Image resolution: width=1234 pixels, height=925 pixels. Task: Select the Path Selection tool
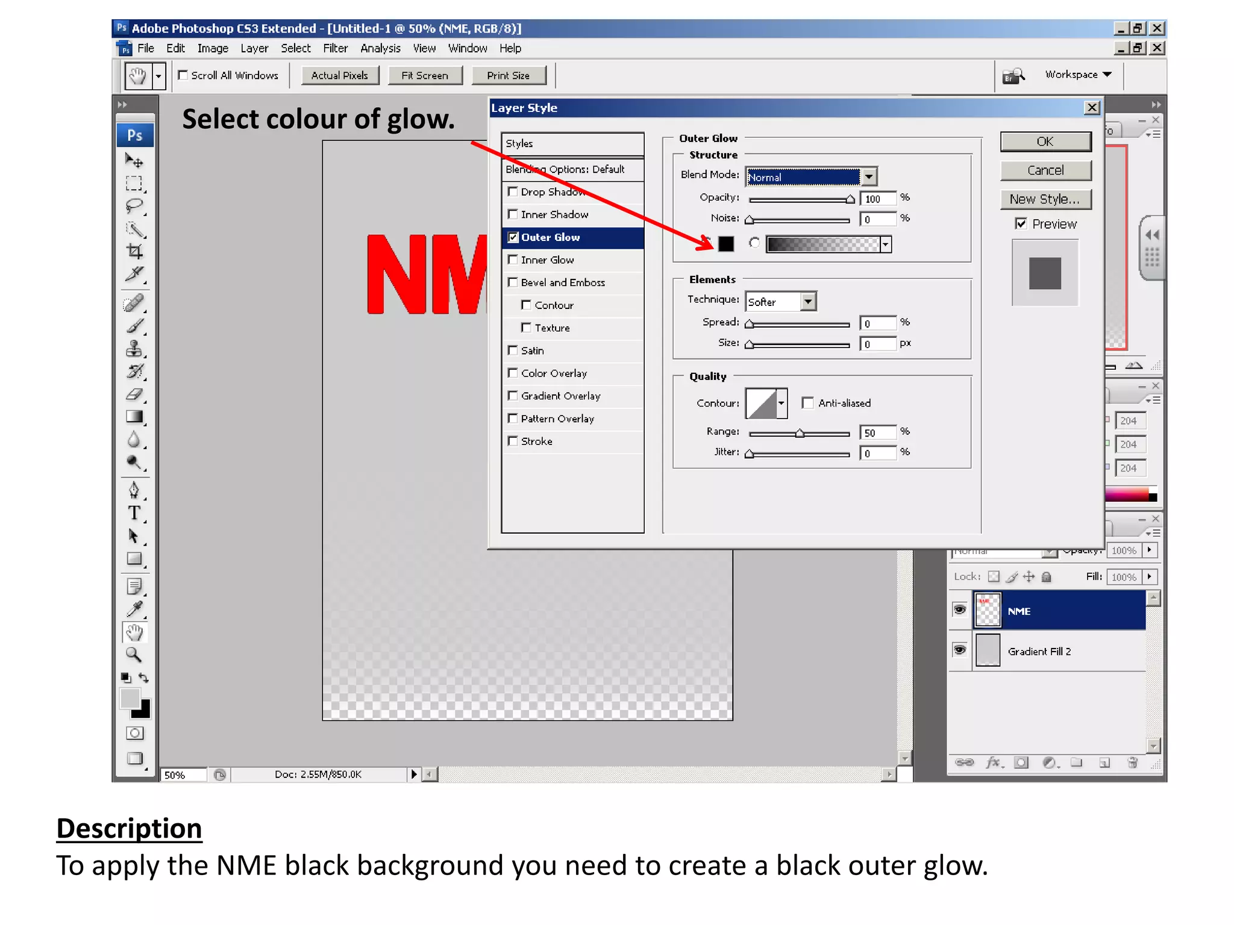pyautogui.click(x=134, y=536)
